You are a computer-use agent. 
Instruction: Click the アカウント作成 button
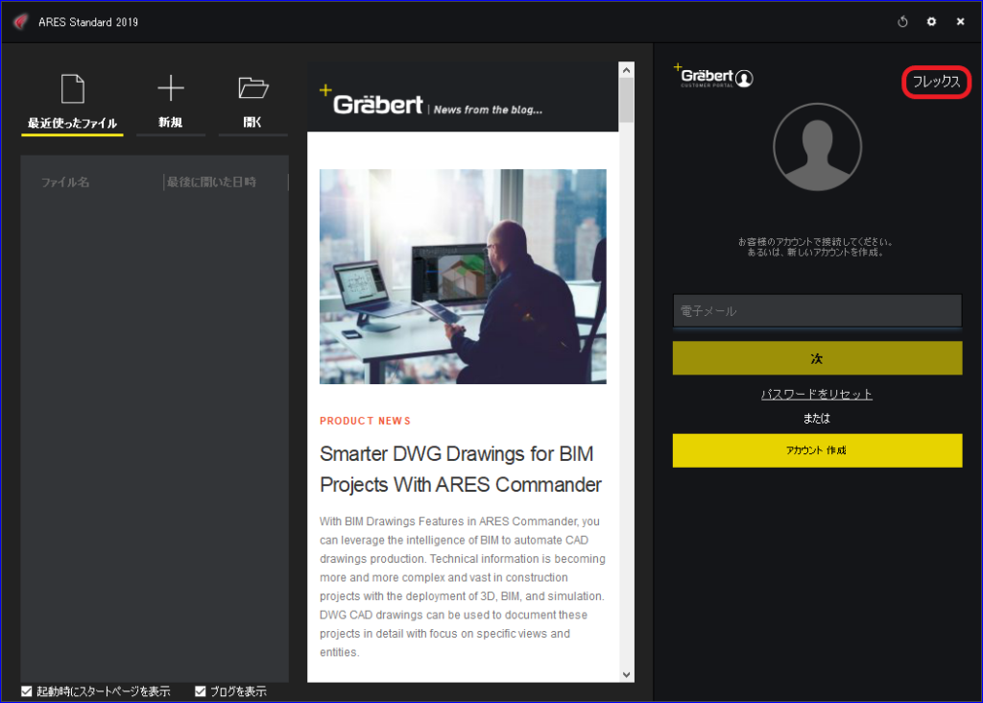(817, 450)
